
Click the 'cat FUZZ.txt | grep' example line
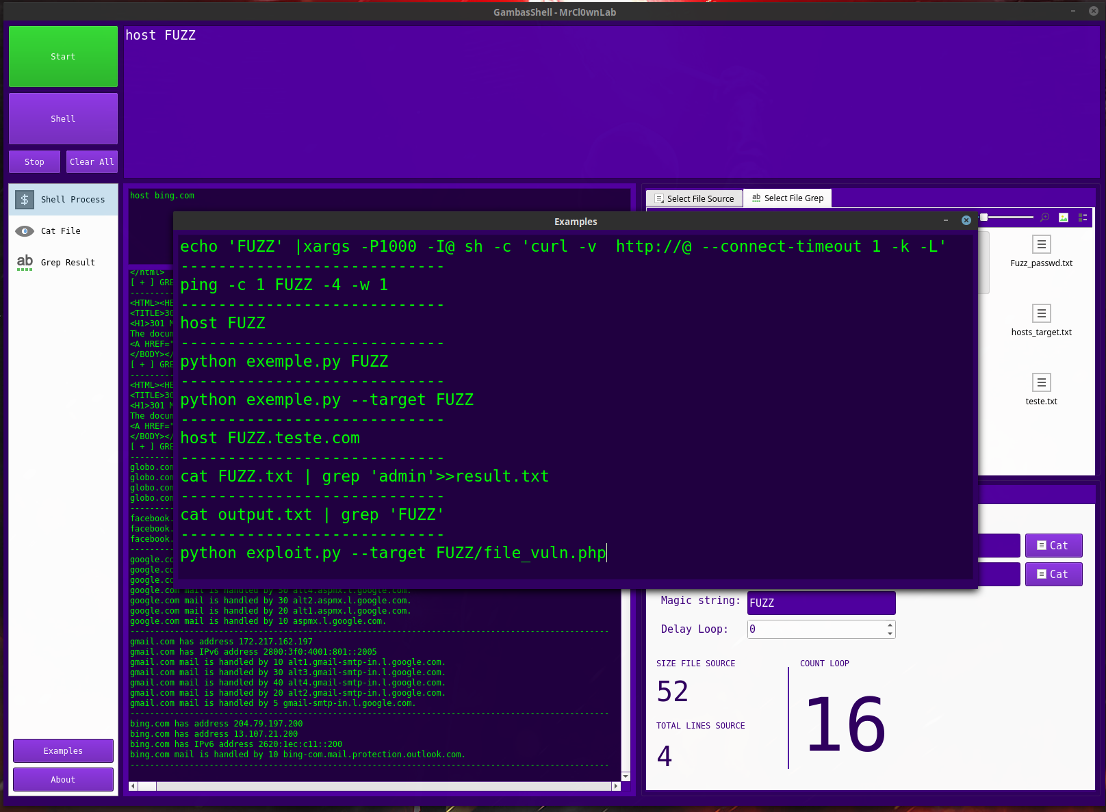click(364, 476)
